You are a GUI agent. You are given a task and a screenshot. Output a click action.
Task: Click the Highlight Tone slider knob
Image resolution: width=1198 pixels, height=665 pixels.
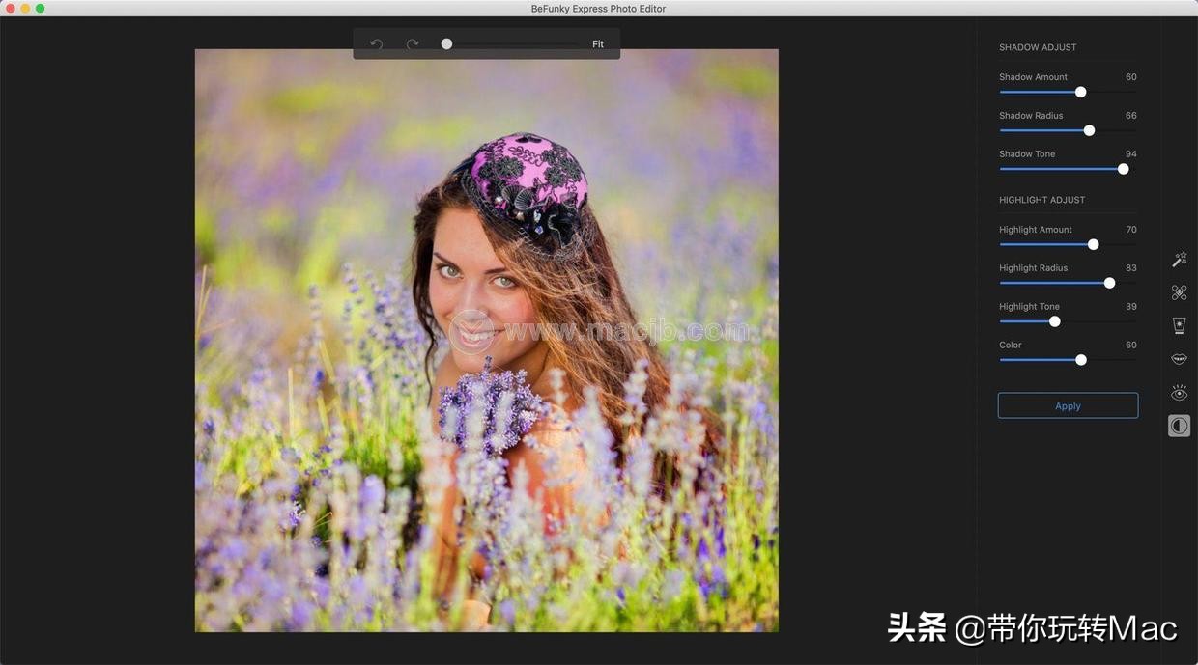coord(1055,321)
